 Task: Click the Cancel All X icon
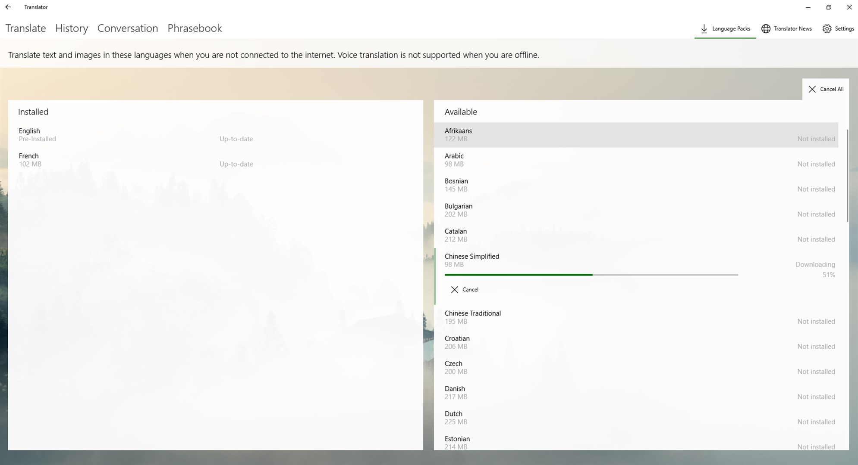[x=812, y=89]
